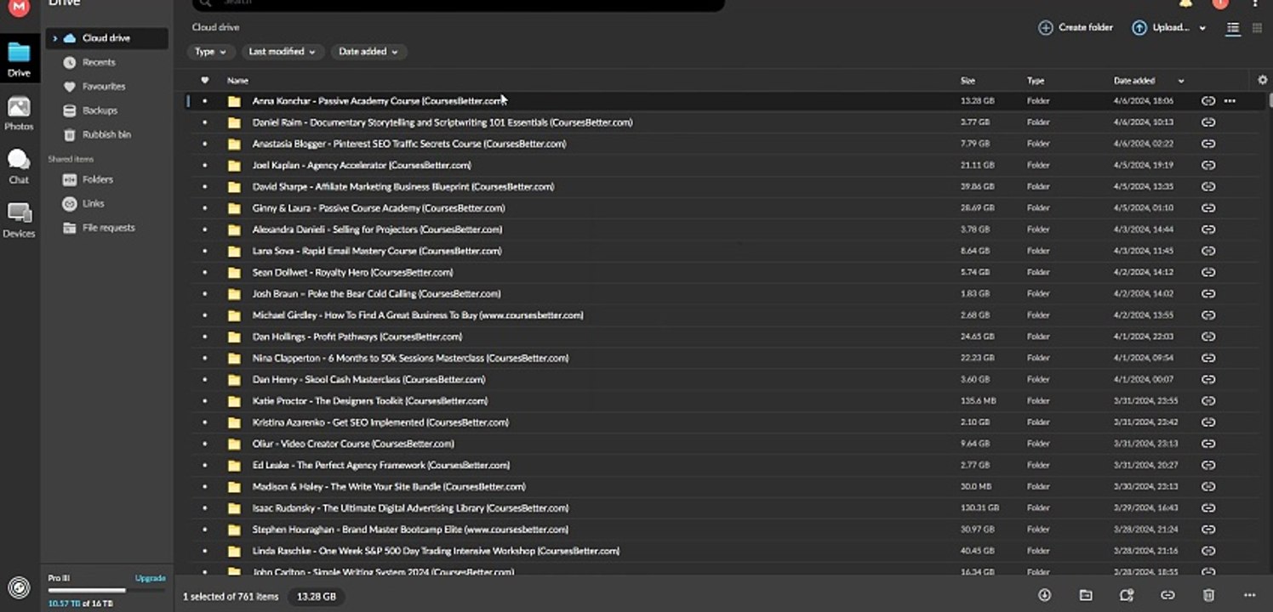Click the MEGA logo icon
Image resolution: width=1273 pixels, height=612 pixels.
tap(19, 8)
